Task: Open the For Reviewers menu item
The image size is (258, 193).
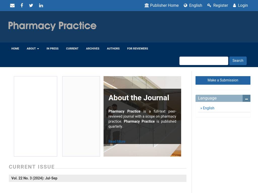Action: (x=137, y=49)
